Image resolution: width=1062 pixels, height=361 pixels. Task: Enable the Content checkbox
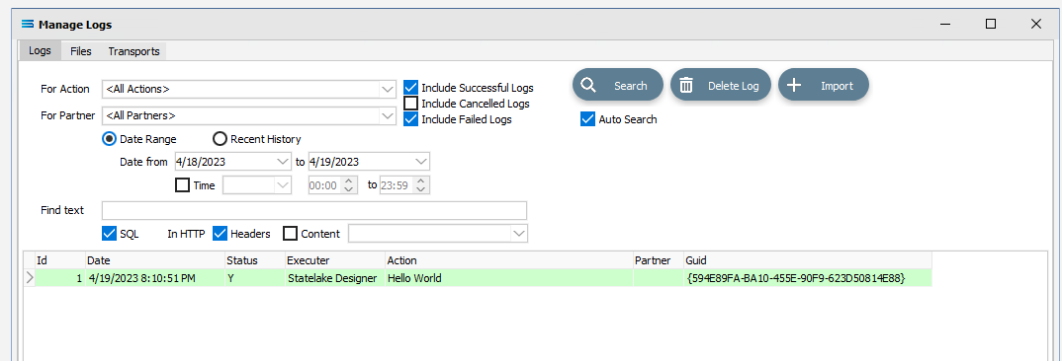[290, 233]
